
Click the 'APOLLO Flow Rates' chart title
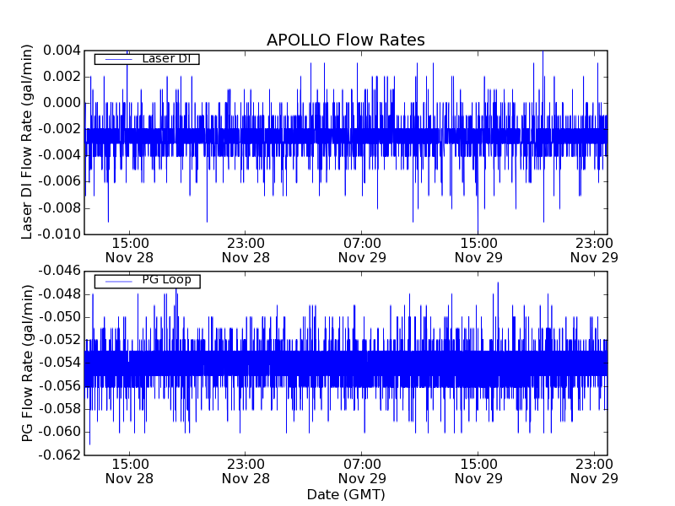[345, 40]
